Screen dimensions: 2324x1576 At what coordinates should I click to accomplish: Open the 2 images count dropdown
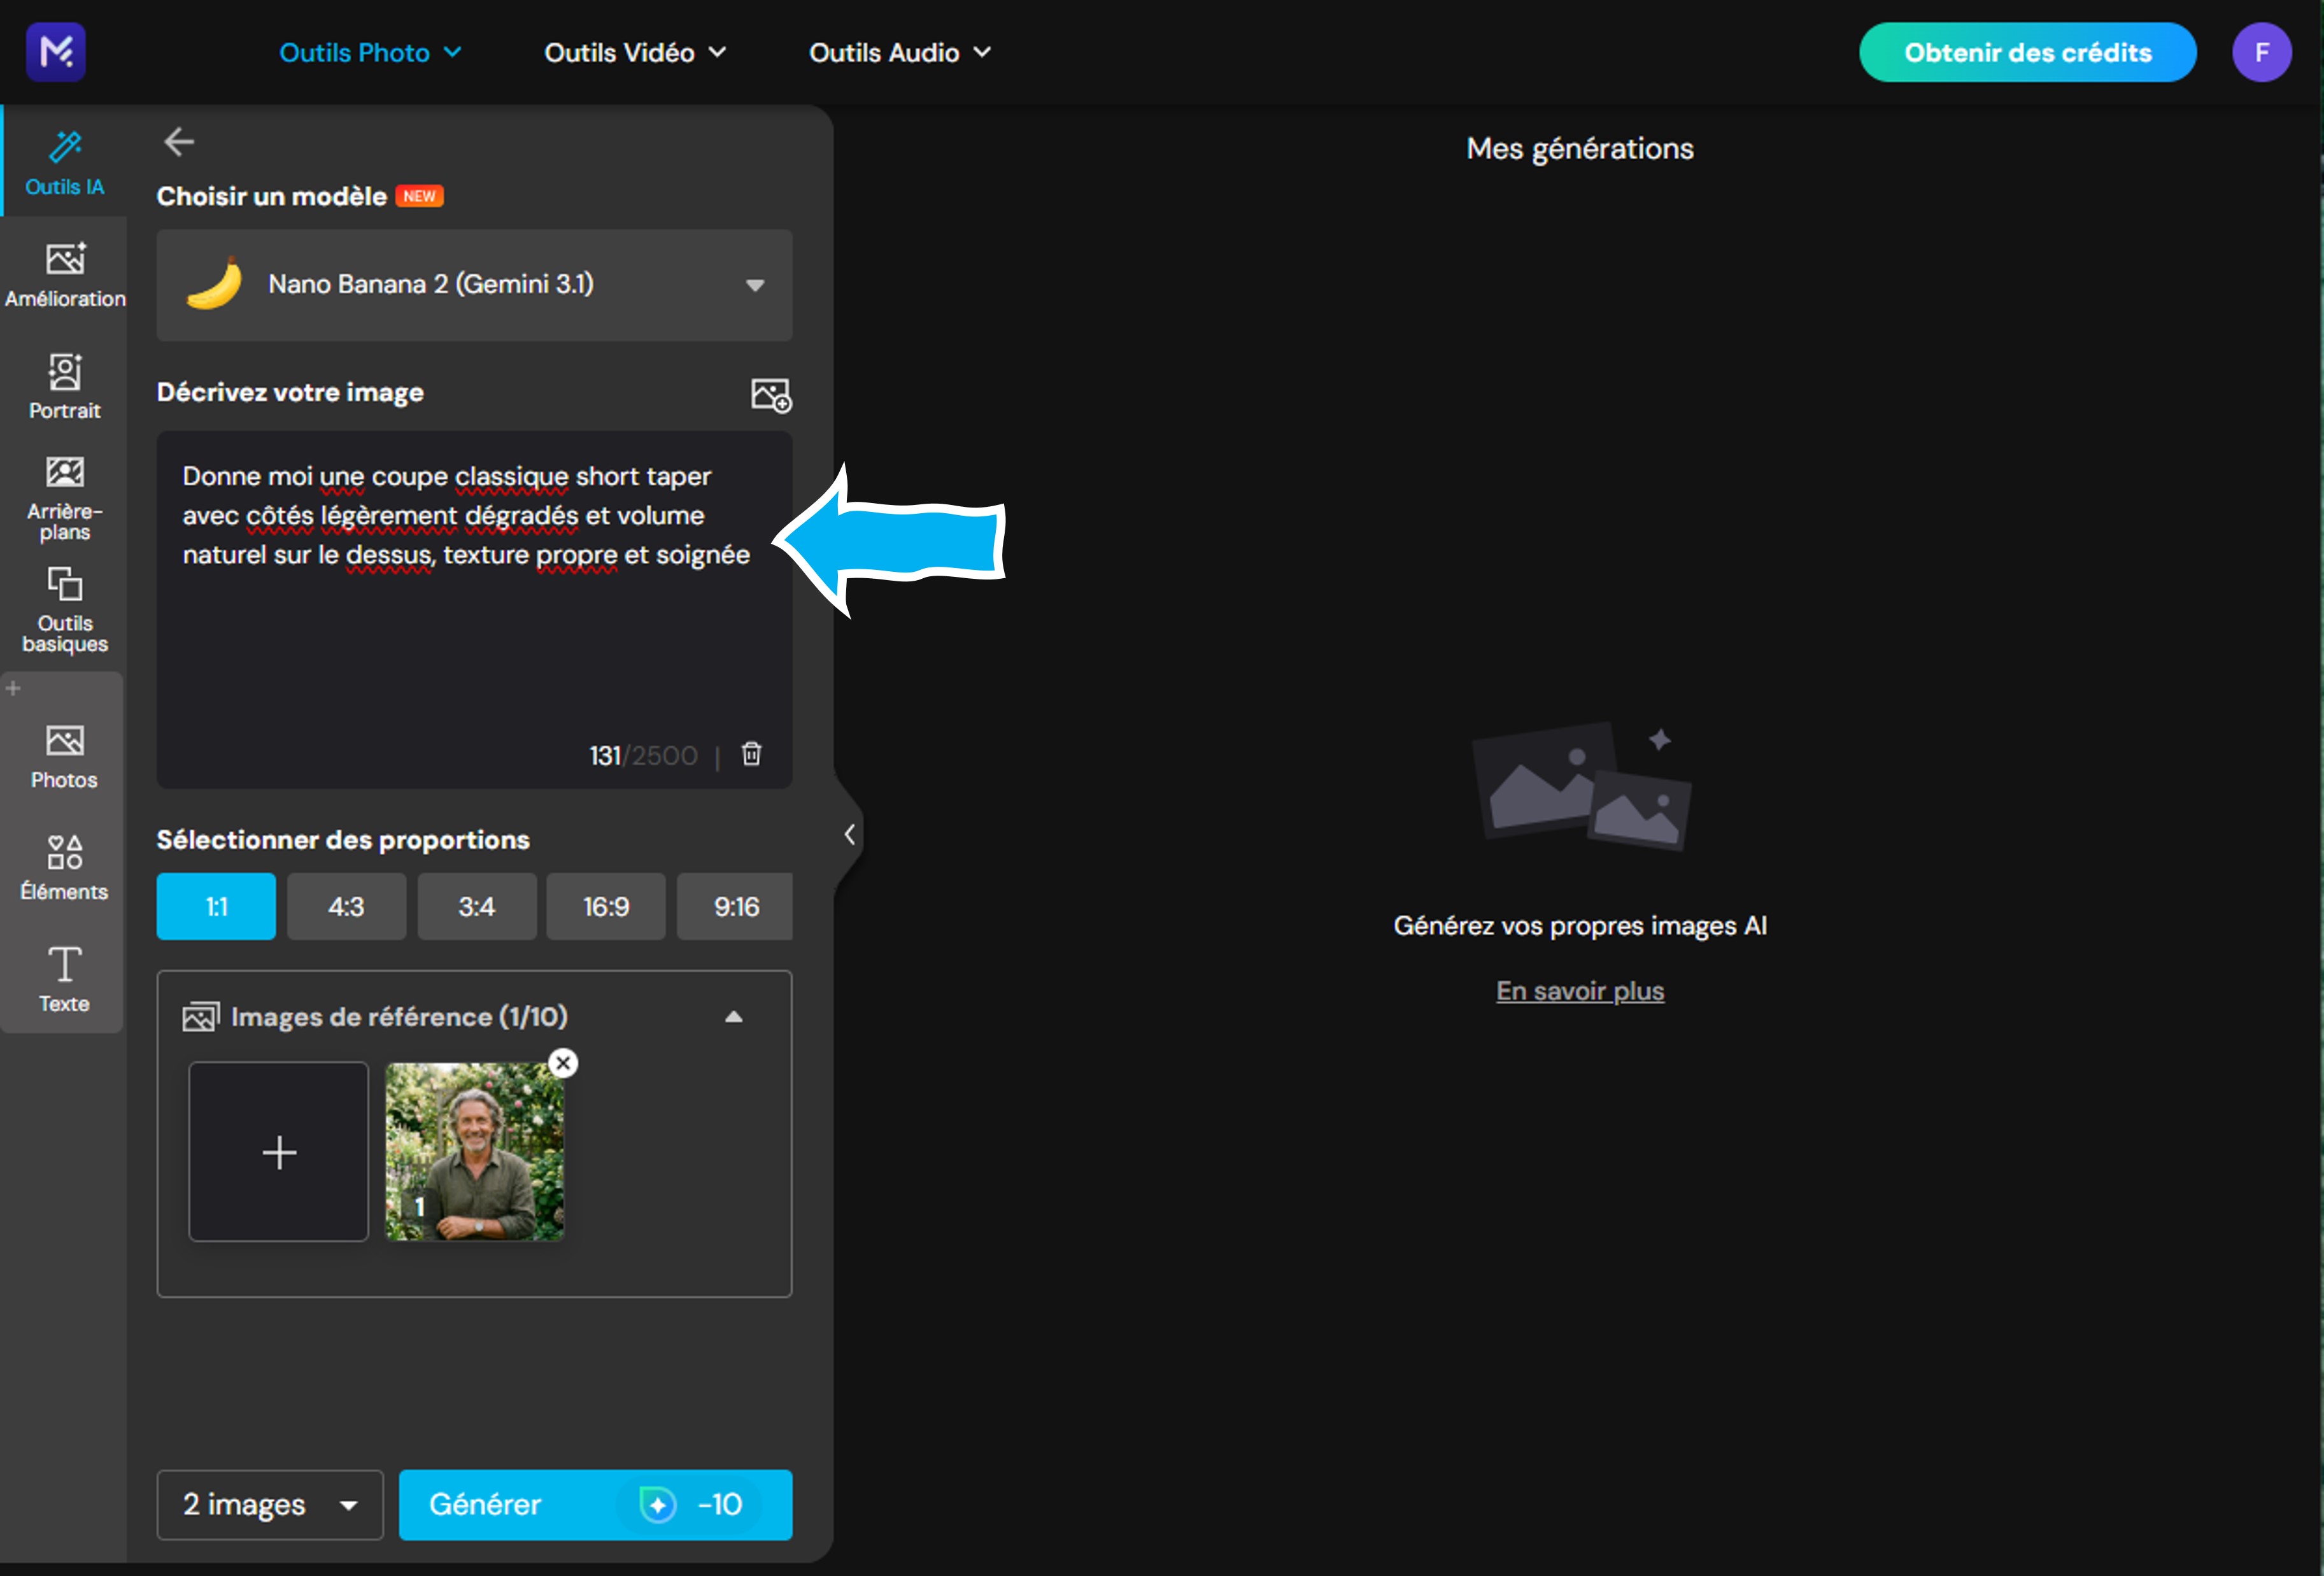pos(270,1504)
